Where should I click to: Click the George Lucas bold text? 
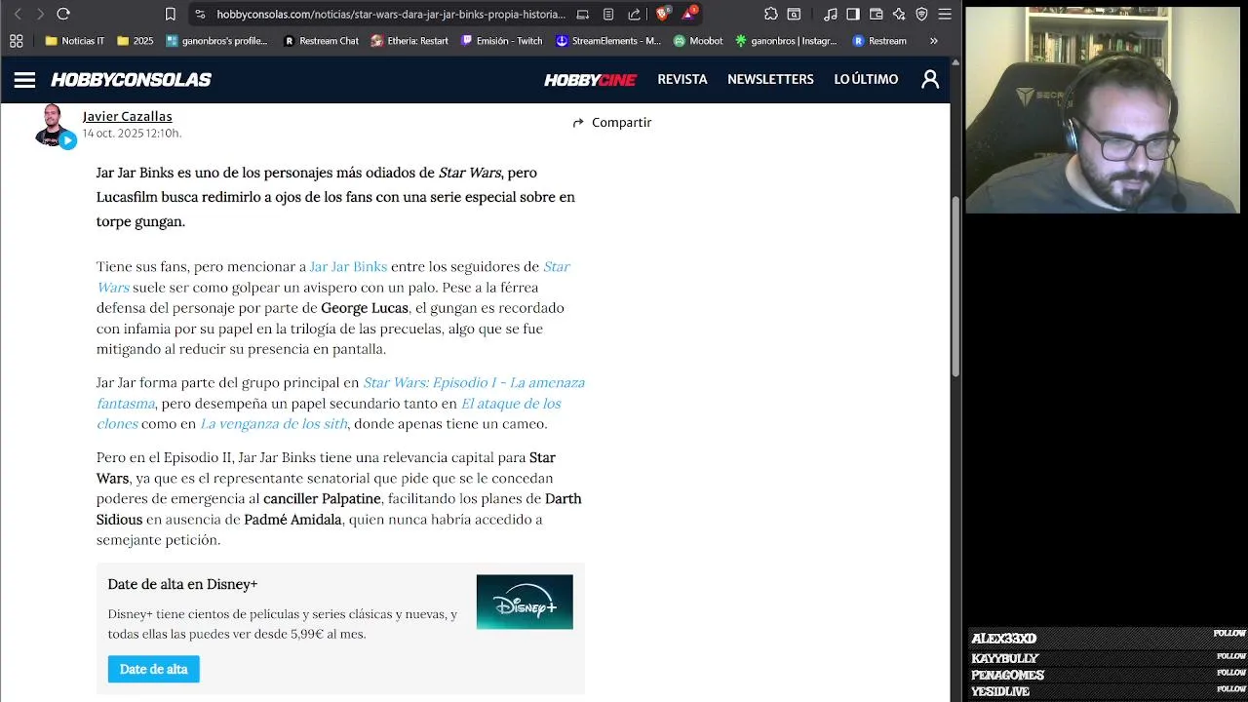click(365, 308)
